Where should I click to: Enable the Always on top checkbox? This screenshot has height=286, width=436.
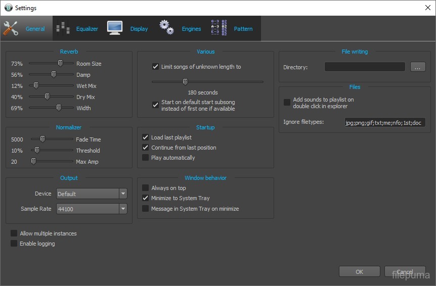(x=146, y=188)
